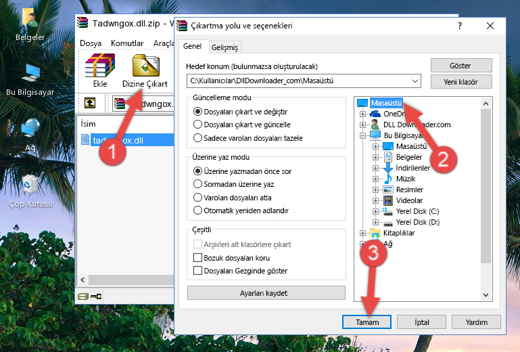520x352 pixels.
Task: Click the Ayarları kaydet button
Action: coord(266,293)
